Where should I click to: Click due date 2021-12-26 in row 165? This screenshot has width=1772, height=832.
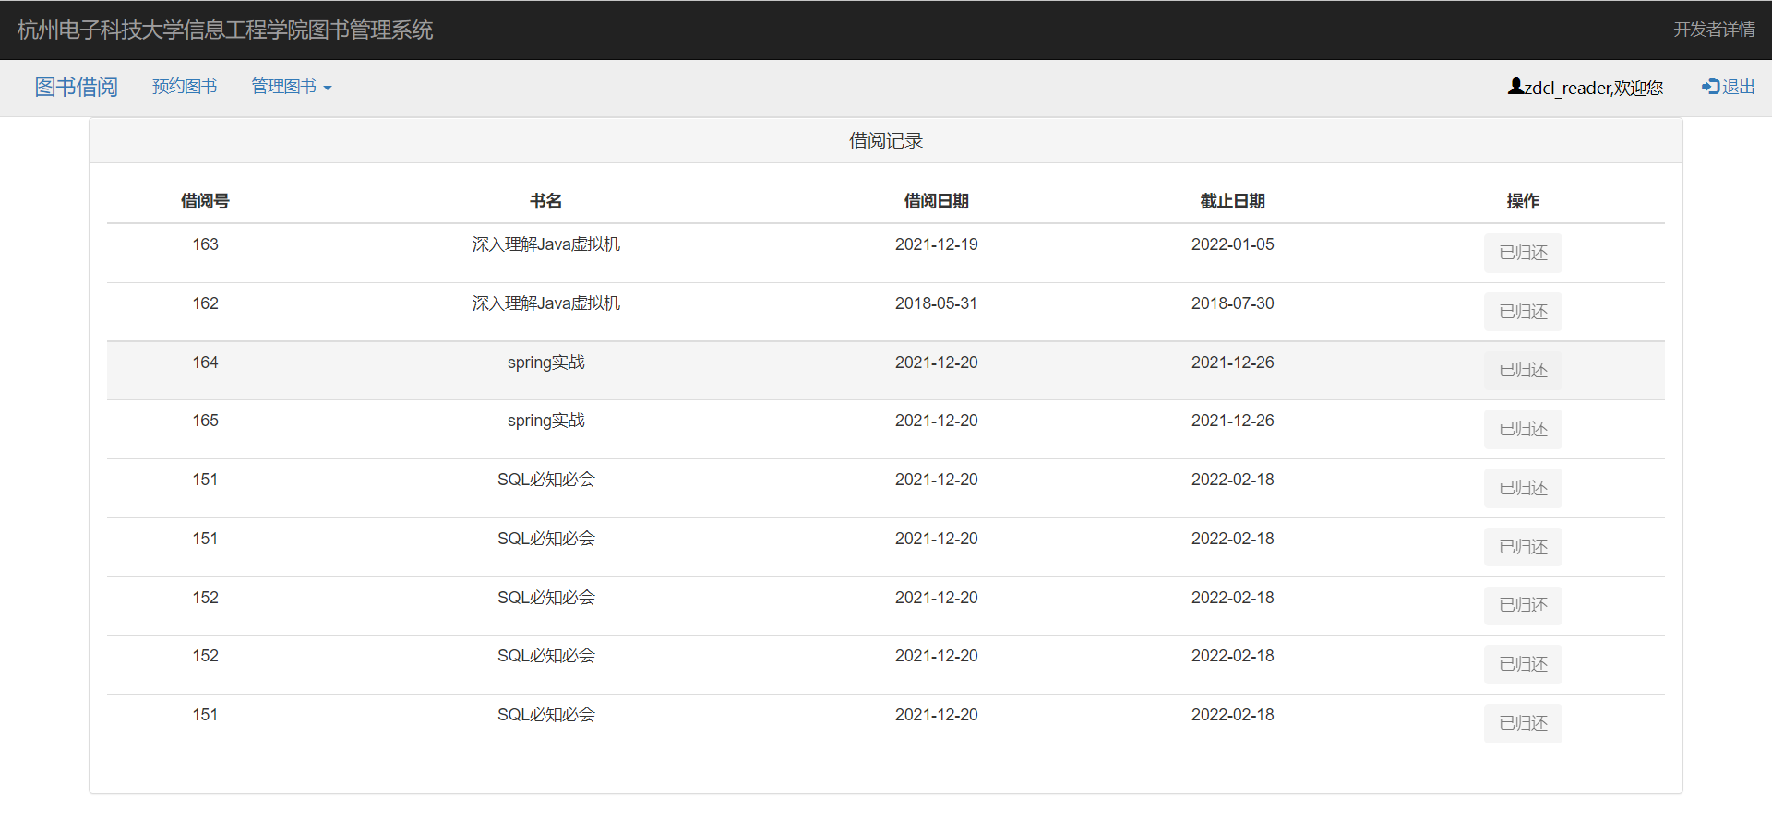click(x=1232, y=421)
